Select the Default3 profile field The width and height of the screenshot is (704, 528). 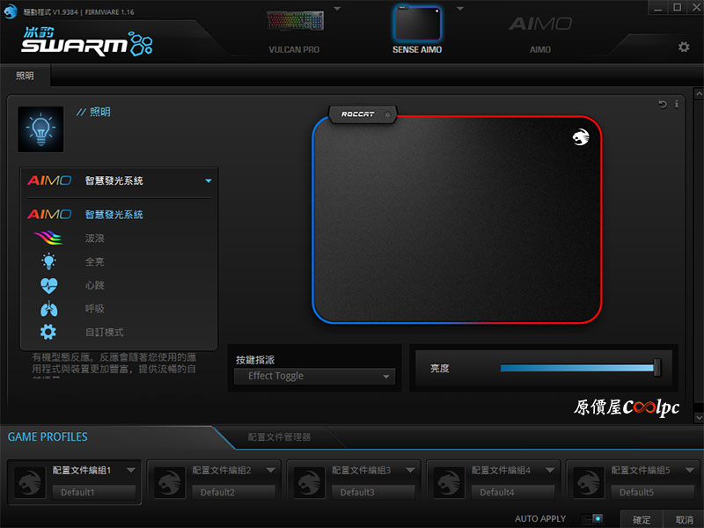point(373,493)
